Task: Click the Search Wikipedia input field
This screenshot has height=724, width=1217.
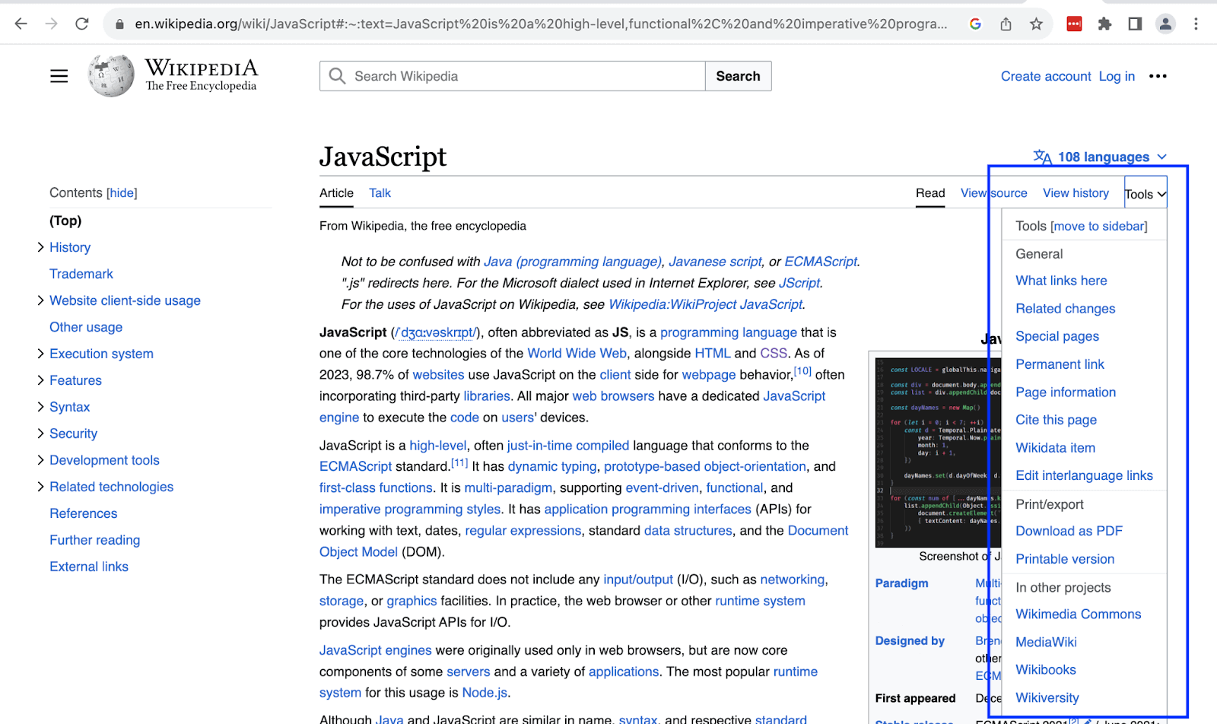Action: (x=511, y=76)
